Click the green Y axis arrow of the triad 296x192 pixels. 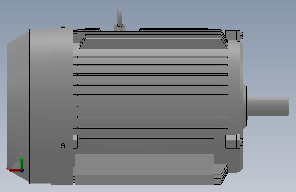22,163
